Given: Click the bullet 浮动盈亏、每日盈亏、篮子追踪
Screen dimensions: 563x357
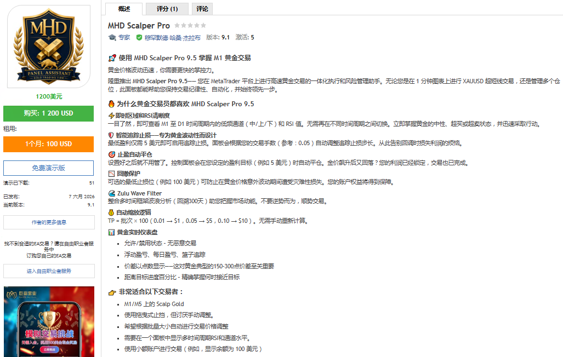Looking at the screenshot, I should (165, 255).
